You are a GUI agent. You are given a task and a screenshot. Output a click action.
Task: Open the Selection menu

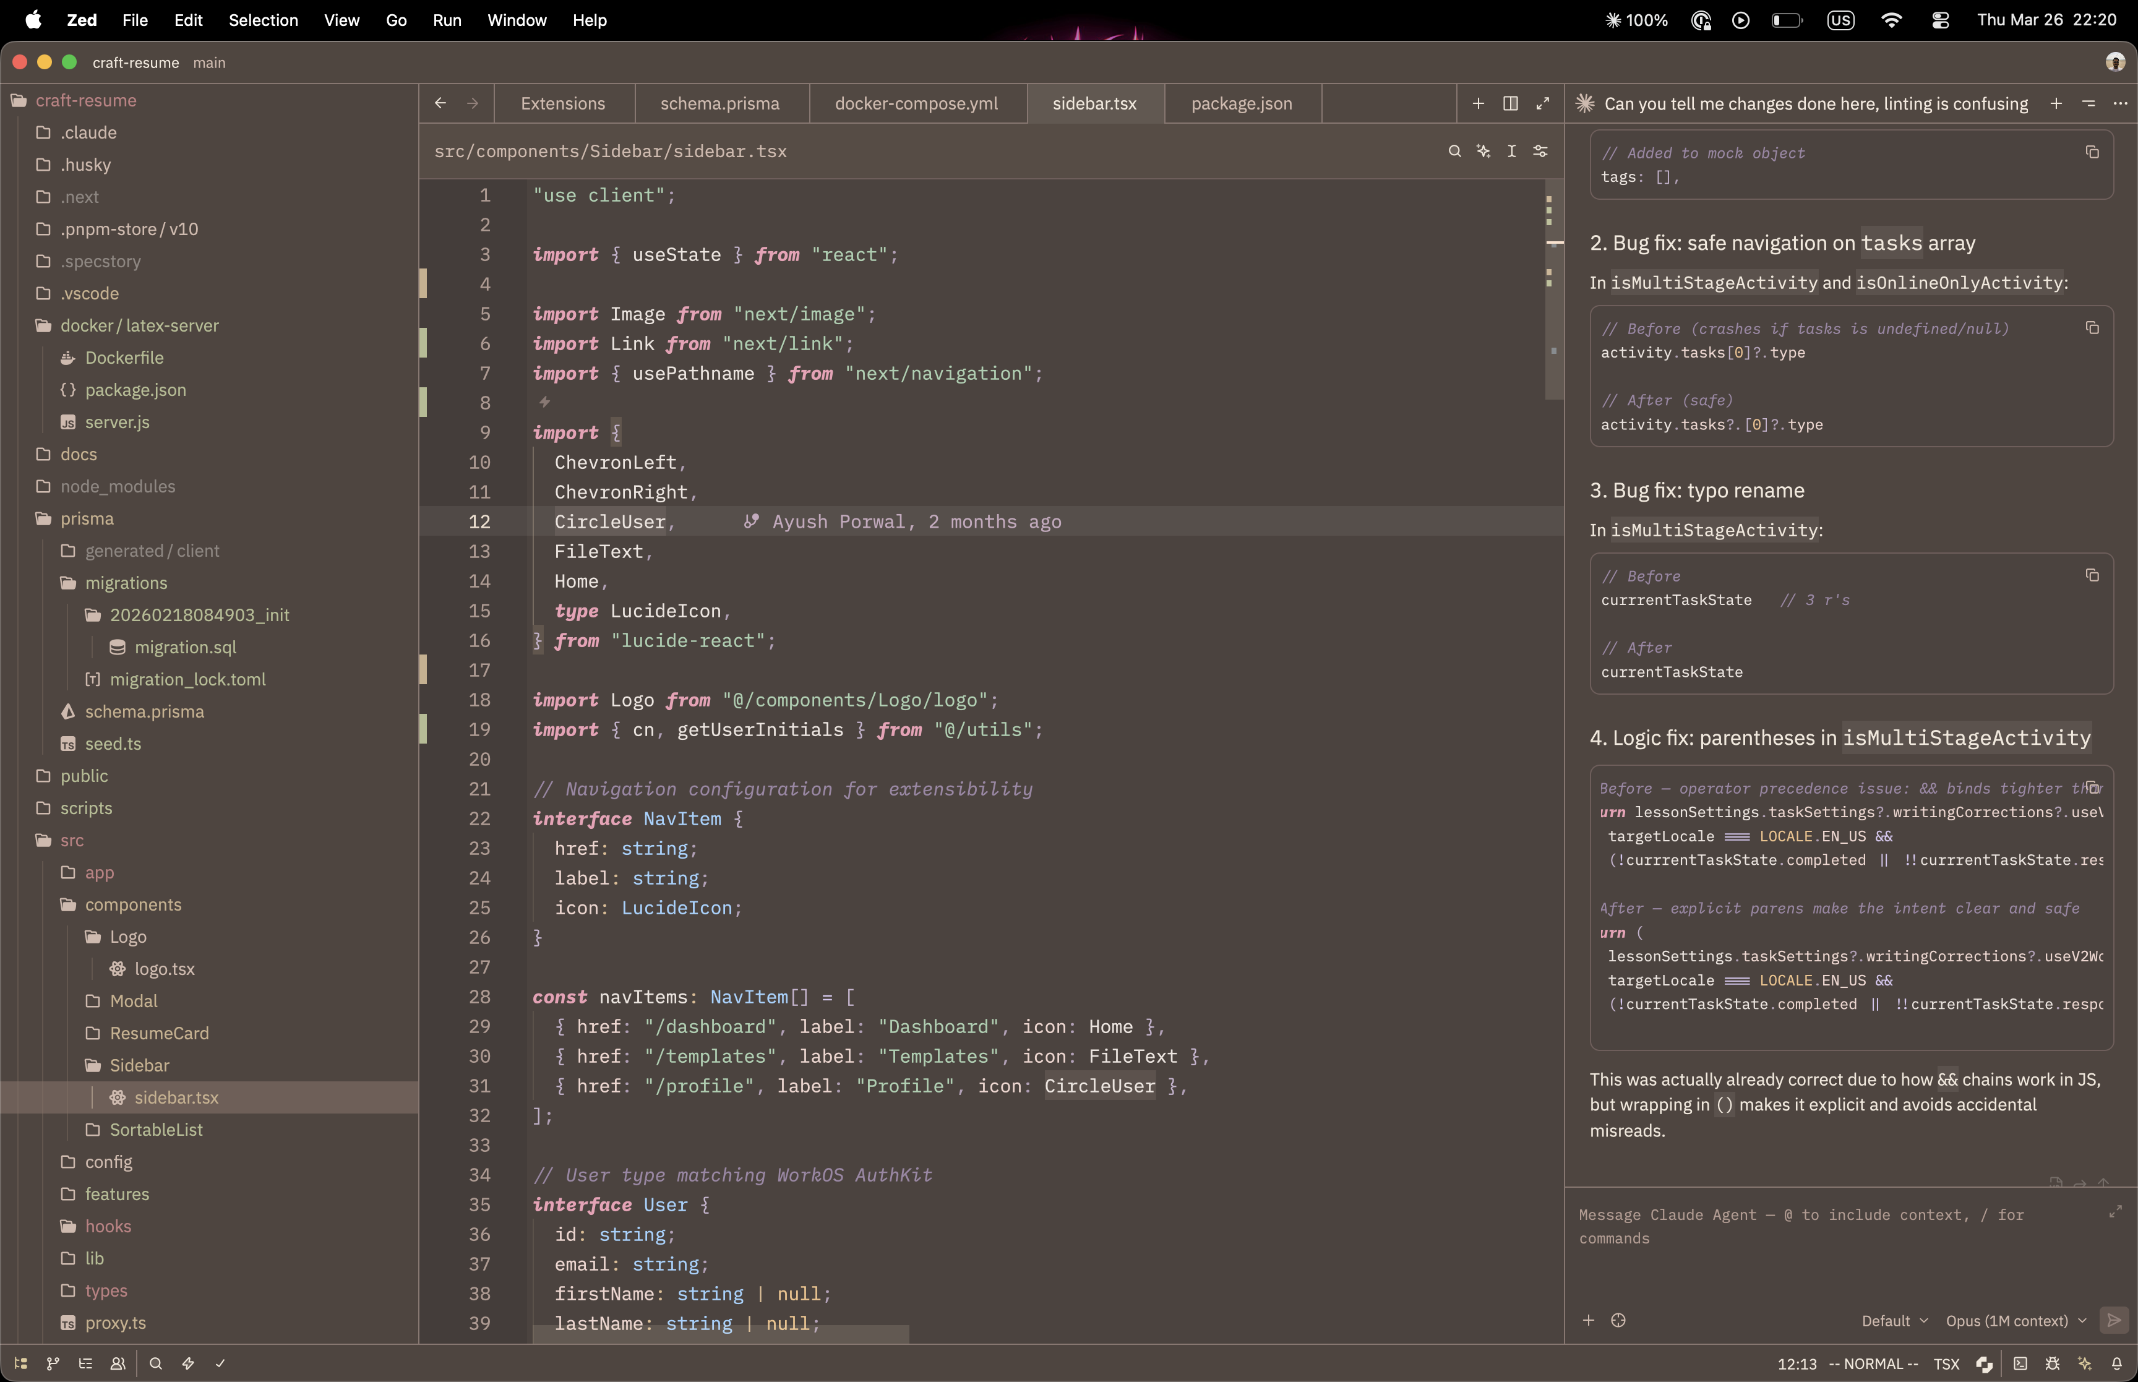[x=263, y=20]
